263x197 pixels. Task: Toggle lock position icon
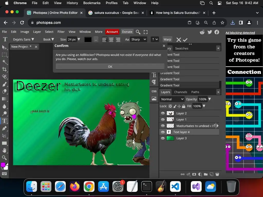point(179,106)
